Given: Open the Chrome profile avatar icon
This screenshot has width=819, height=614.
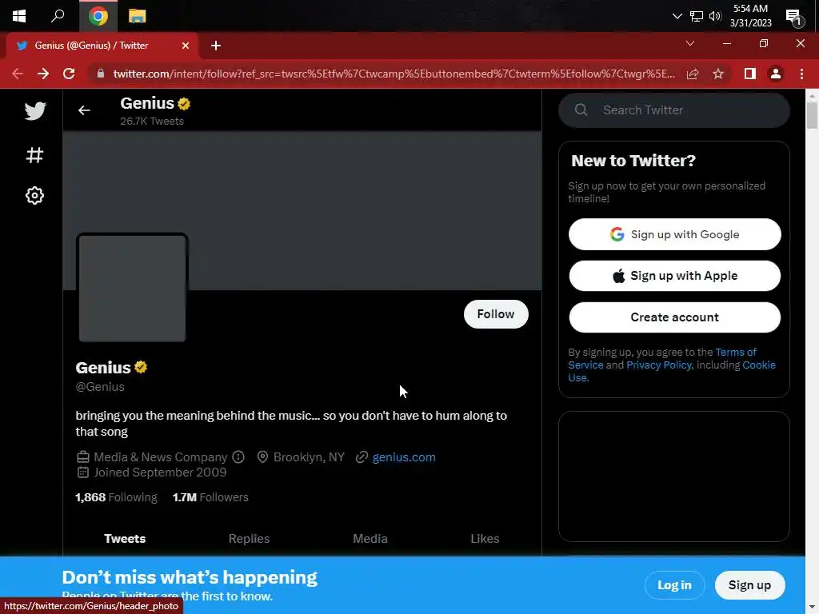Looking at the screenshot, I should pos(776,74).
